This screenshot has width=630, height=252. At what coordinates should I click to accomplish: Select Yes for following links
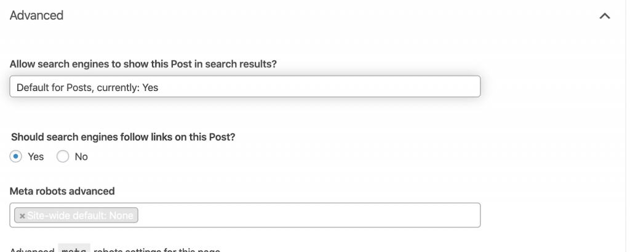[17, 157]
